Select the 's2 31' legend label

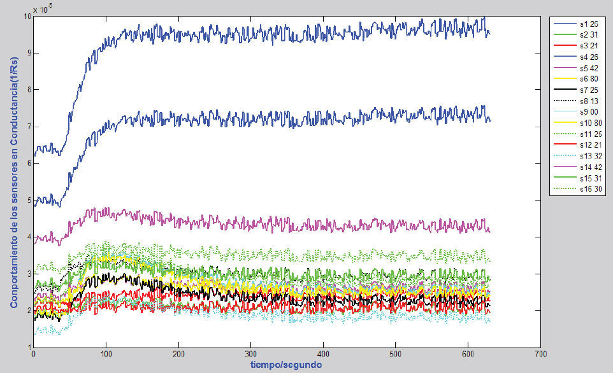pos(588,34)
